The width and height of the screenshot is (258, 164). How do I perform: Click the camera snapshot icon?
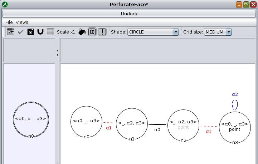[30, 32]
